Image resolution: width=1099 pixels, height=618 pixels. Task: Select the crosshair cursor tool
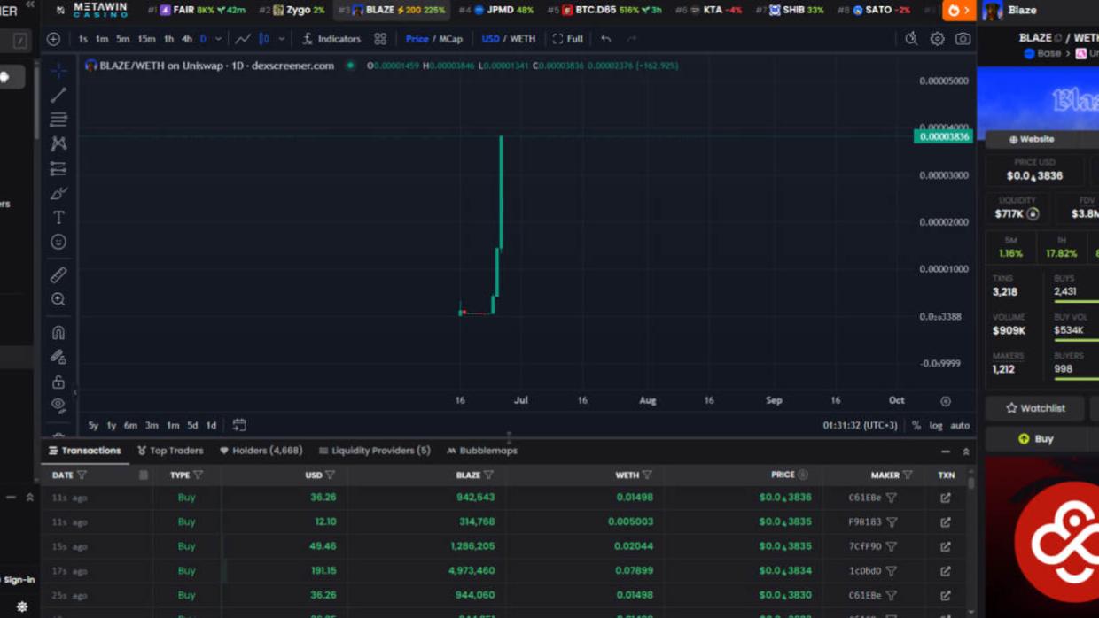pyautogui.click(x=58, y=70)
